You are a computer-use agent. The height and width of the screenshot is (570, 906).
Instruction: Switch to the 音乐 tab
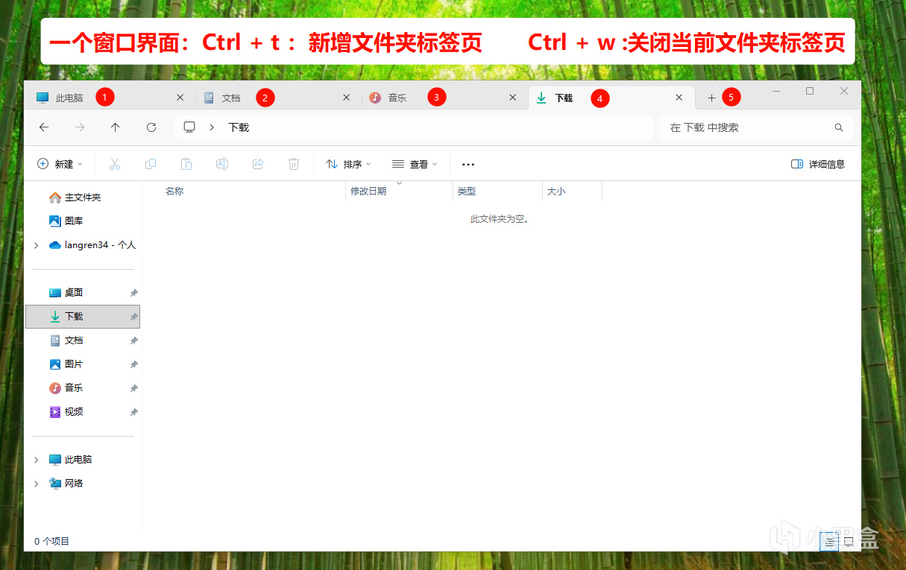pos(444,98)
